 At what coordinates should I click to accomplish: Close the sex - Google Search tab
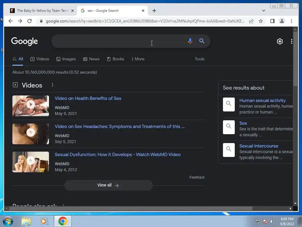tap(143, 11)
